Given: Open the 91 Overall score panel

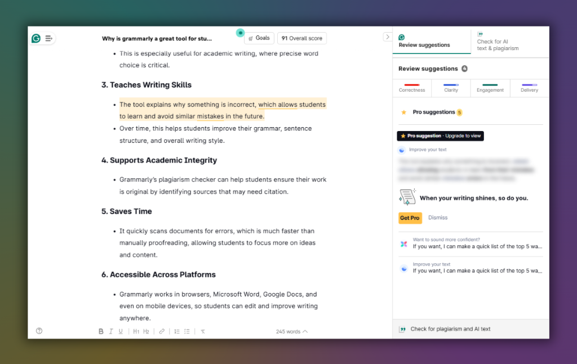Looking at the screenshot, I should coord(301,38).
